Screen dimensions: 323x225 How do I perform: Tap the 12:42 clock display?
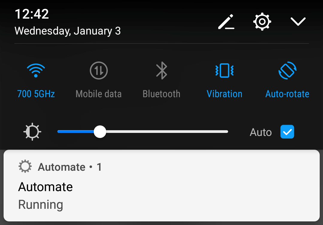point(32,14)
